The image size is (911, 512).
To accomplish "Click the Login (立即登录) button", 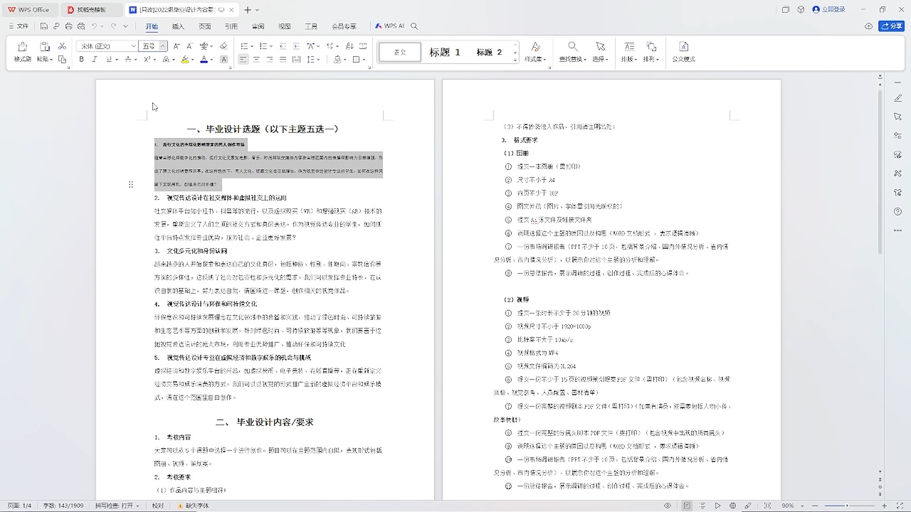I will (x=829, y=9).
